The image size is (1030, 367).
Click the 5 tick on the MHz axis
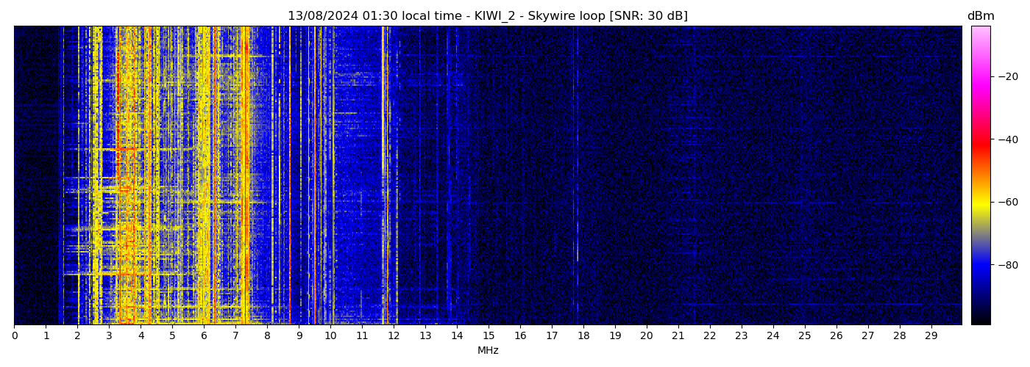[172, 335]
